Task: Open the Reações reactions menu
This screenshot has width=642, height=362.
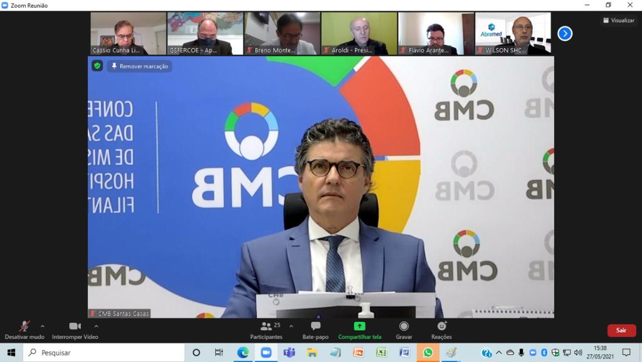Action: point(441,331)
